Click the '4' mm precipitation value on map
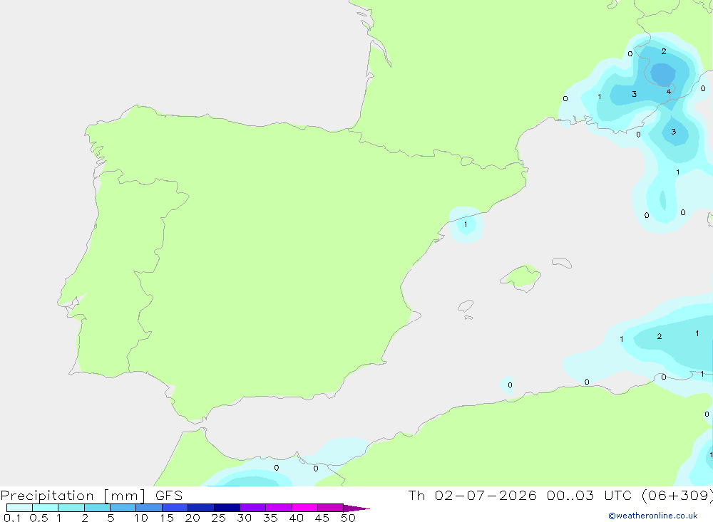Screen dimensions: 713x522 [x=669, y=92]
